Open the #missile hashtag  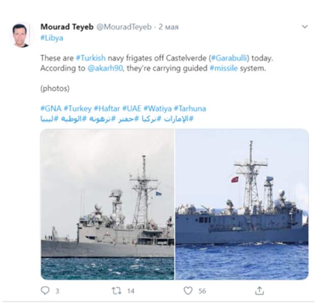[224, 68]
